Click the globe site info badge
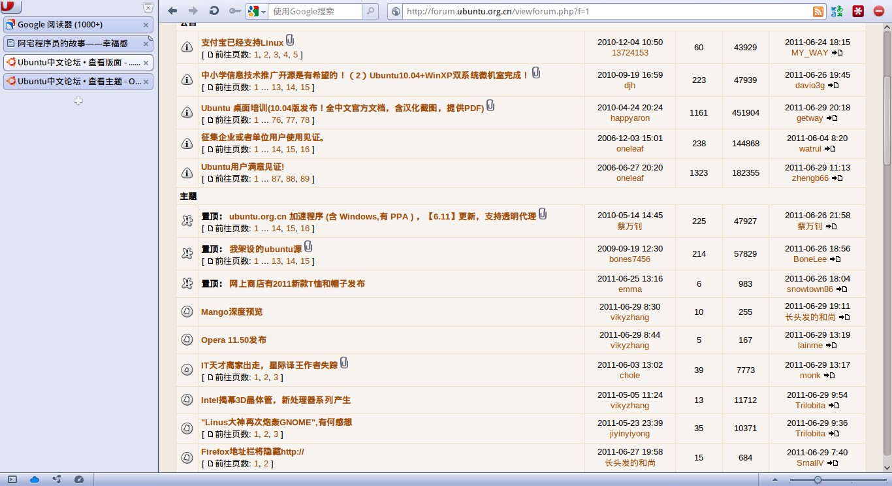The height and width of the screenshot is (486, 892). 396,11
